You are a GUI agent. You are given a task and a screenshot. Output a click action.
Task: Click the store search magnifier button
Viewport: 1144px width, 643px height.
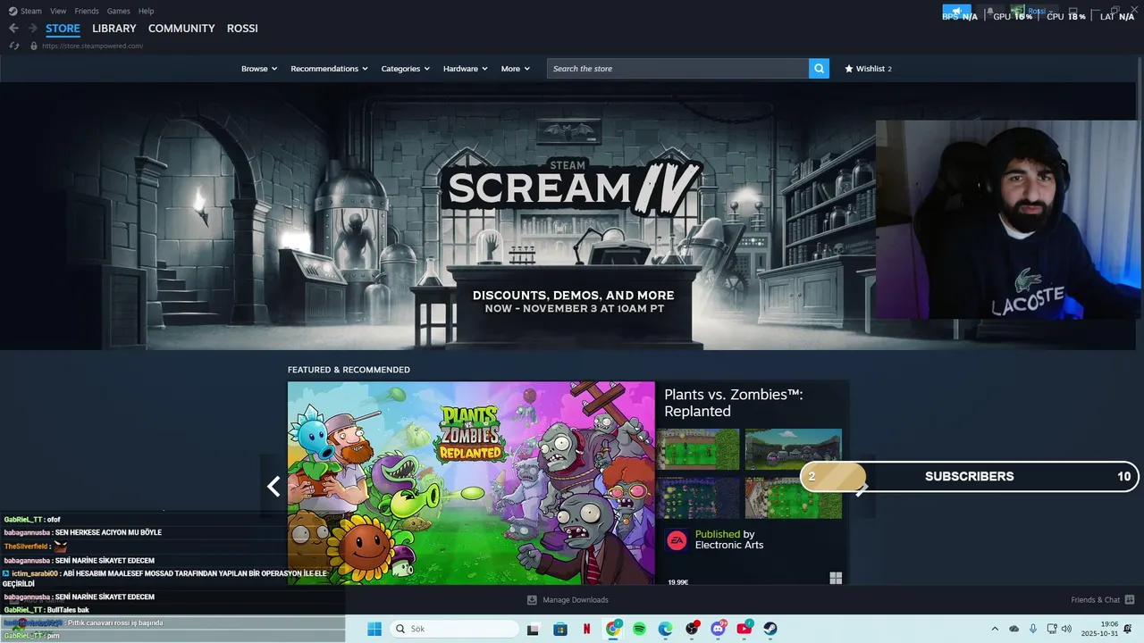819,69
